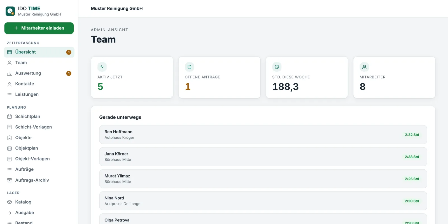The height and width of the screenshot is (224, 448).
Task: Click the Objekte building icon
Action: coord(10,138)
